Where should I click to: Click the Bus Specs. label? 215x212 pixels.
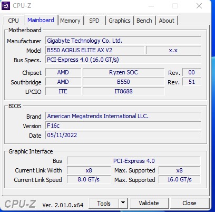[x=27, y=60]
